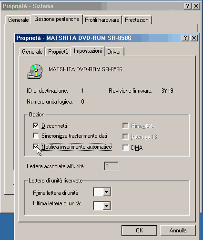Enable Sincronizza trasferimento dati option
Viewport: 203px width, 240px height.
(x=36, y=136)
